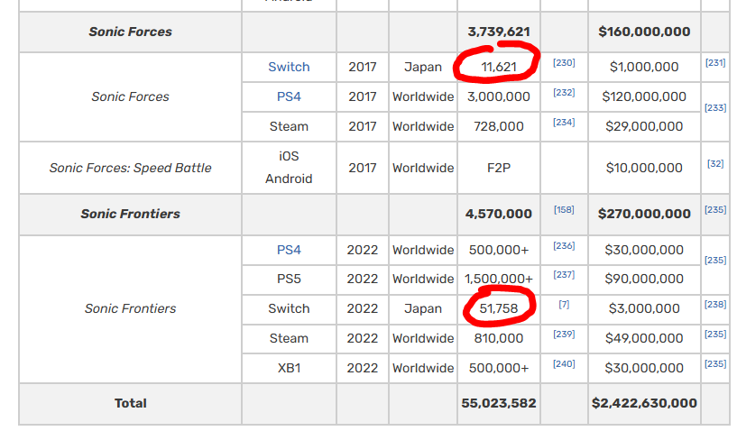Open citation [240] beside XB1 500,000+

coord(564,363)
